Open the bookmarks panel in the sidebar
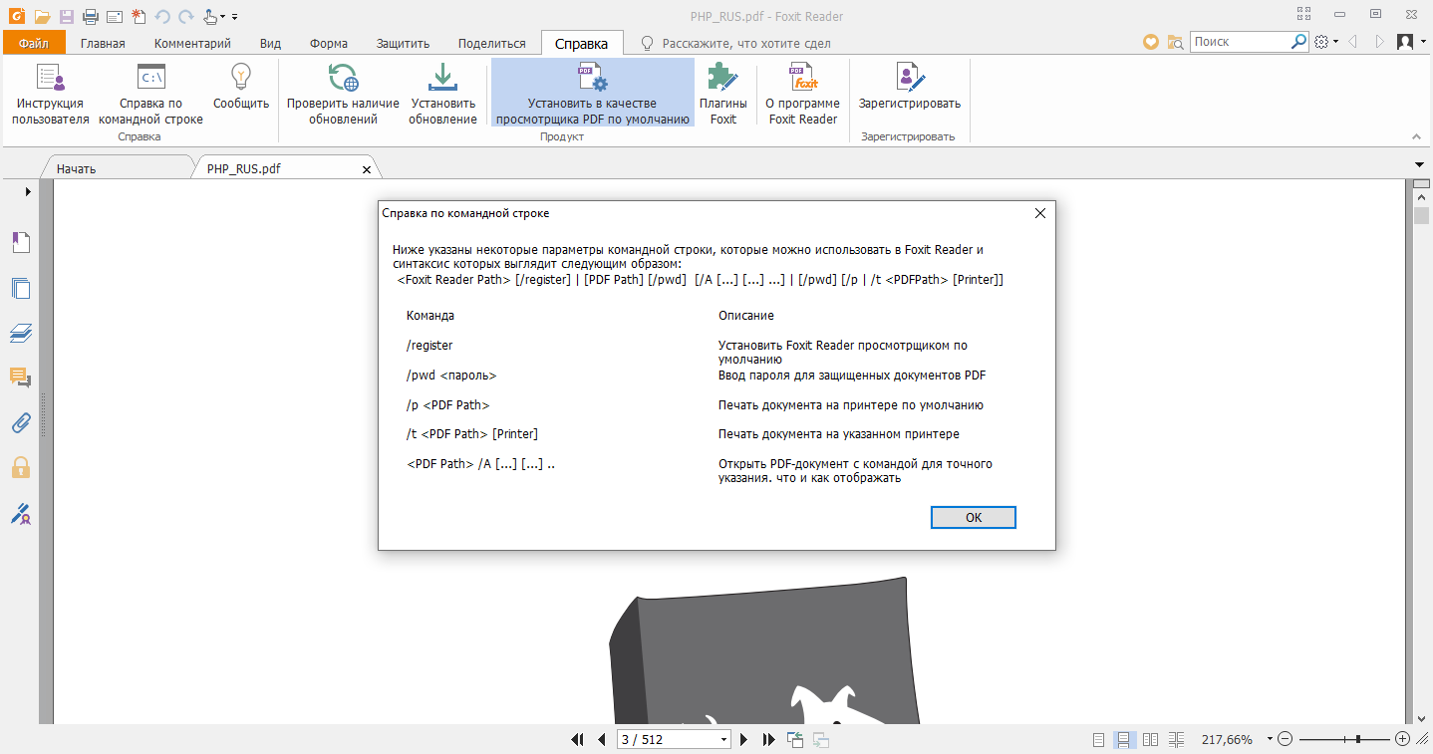Screen dimensions: 1433x754 [21, 243]
